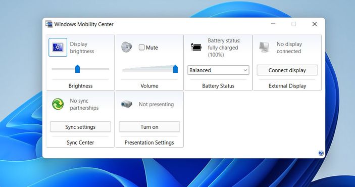Click the 'Brightness' tile label
This screenshot has height=187, width=355.
pyautogui.click(x=80, y=86)
